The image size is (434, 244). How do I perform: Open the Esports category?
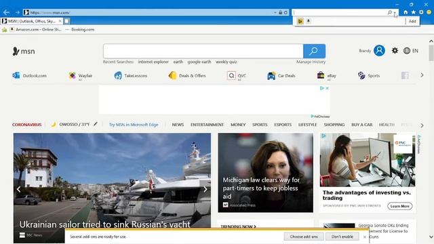pyautogui.click(x=283, y=125)
